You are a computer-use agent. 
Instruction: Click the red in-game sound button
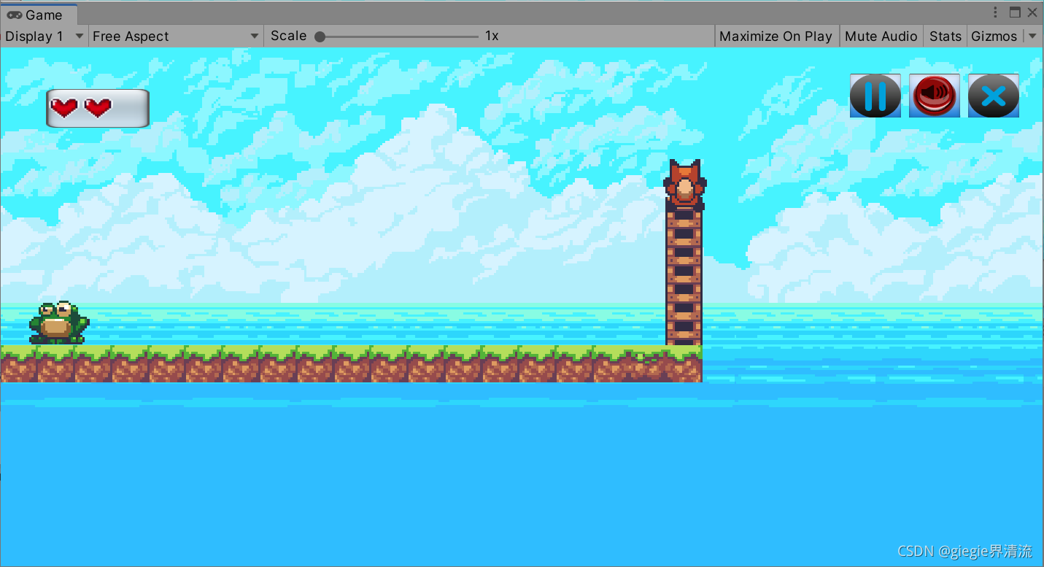pos(935,96)
